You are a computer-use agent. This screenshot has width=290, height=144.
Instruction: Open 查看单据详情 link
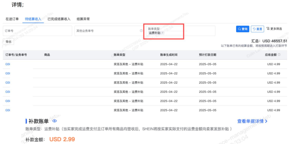pyautogui.click(x=252, y=121)
